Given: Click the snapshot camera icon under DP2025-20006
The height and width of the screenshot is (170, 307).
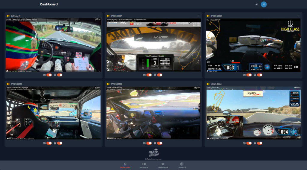Looking at the screenshot, I should tap(44, 143).
